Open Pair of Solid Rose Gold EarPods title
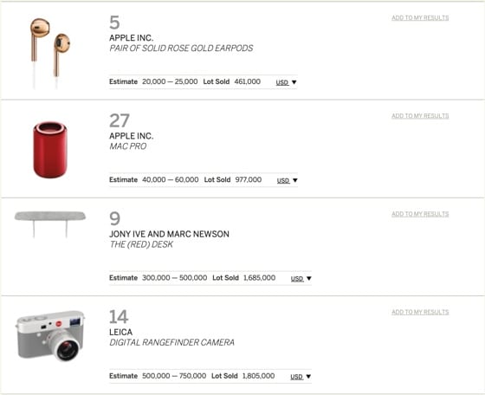Viewport: 485px width, 395px height. (181, 49)
